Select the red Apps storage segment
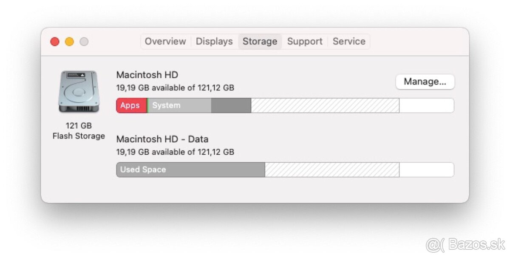 point(130,105)
